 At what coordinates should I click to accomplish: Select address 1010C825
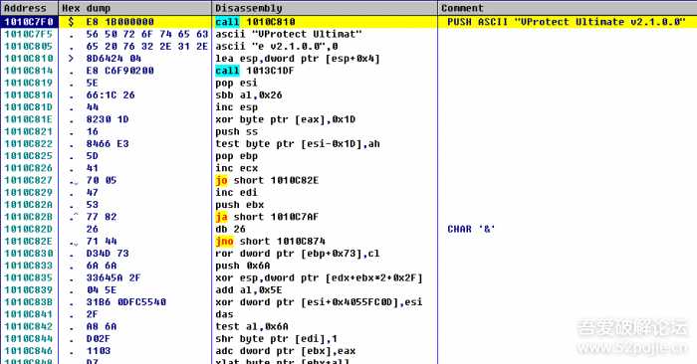click(29, 156)
